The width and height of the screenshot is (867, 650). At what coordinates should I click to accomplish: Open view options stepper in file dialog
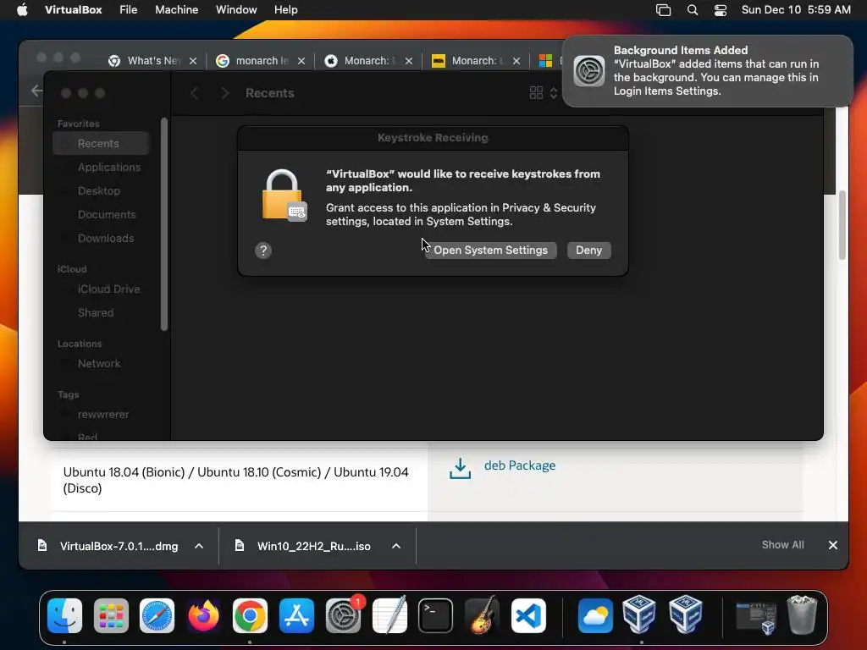pyautogui.click(x=554, y=93)
